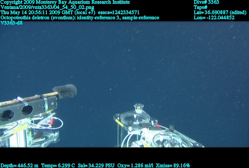Click the Dive# 3363 text

[x=206, y=2]
